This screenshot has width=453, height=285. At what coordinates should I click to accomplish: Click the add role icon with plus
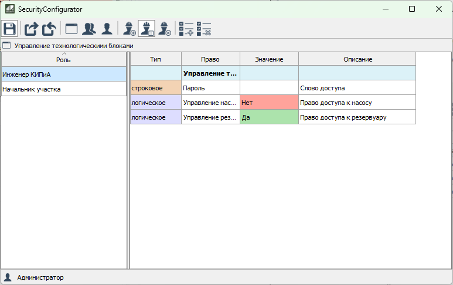click(x=128, y=29)
